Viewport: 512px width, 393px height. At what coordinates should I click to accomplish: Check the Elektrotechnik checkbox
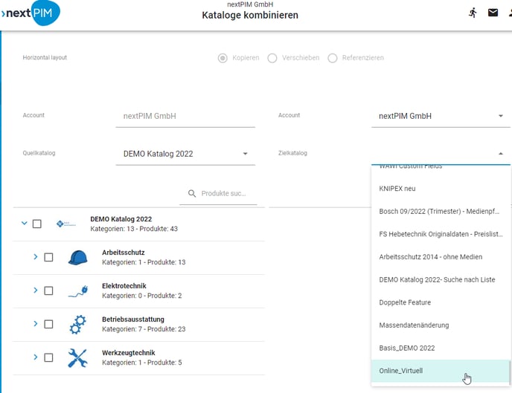coord(48,290)
